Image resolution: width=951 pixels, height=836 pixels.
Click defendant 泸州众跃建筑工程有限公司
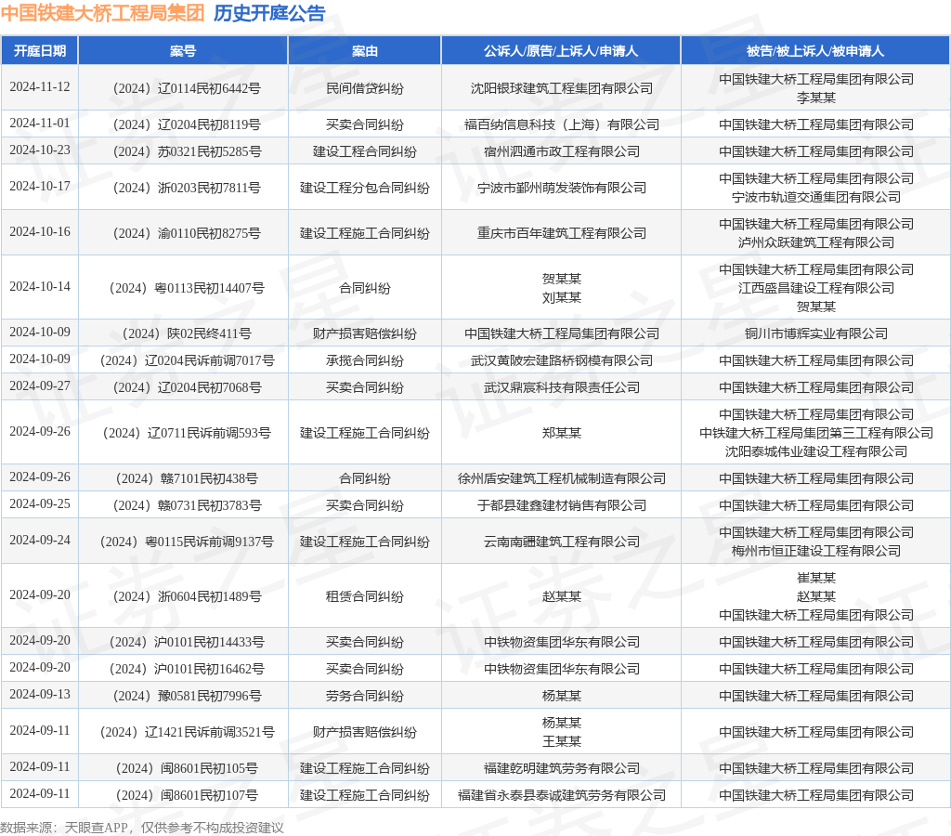(815, 242)
